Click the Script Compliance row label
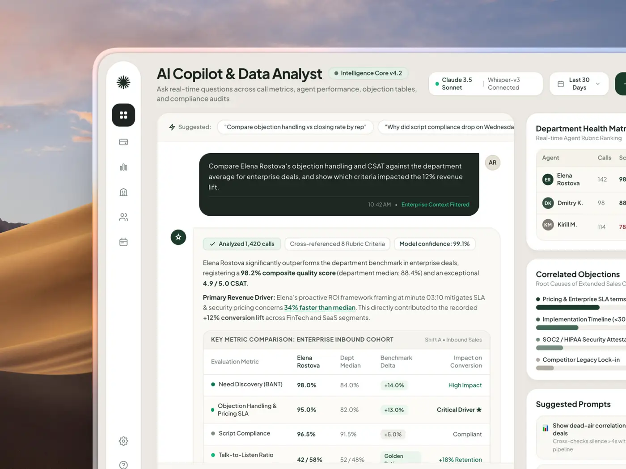Screen dimensions: 626x469 click(x=244, y=434)
